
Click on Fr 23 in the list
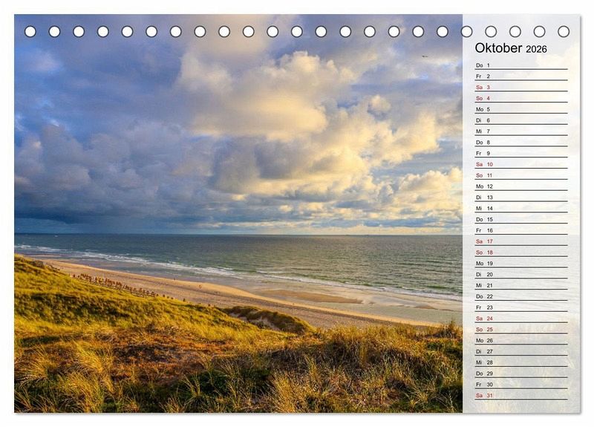click(520, 307)
